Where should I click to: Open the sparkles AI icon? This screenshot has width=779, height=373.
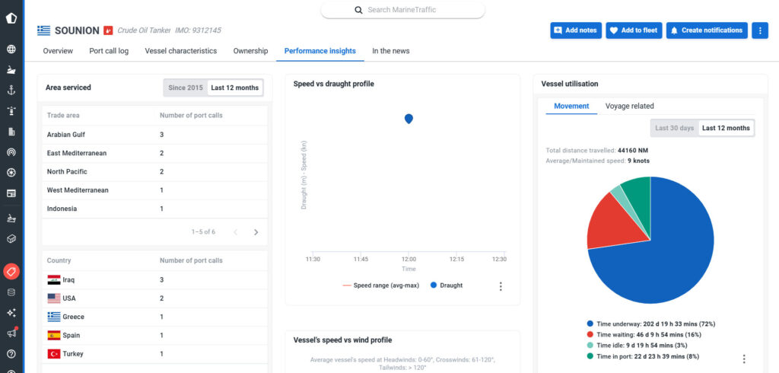click(x=11, y=313)
